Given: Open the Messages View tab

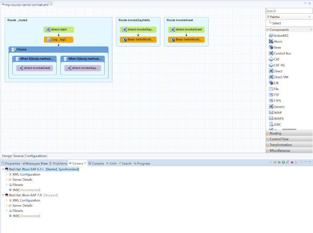Looking at the screenshot, I should click(x=35, y=163).
